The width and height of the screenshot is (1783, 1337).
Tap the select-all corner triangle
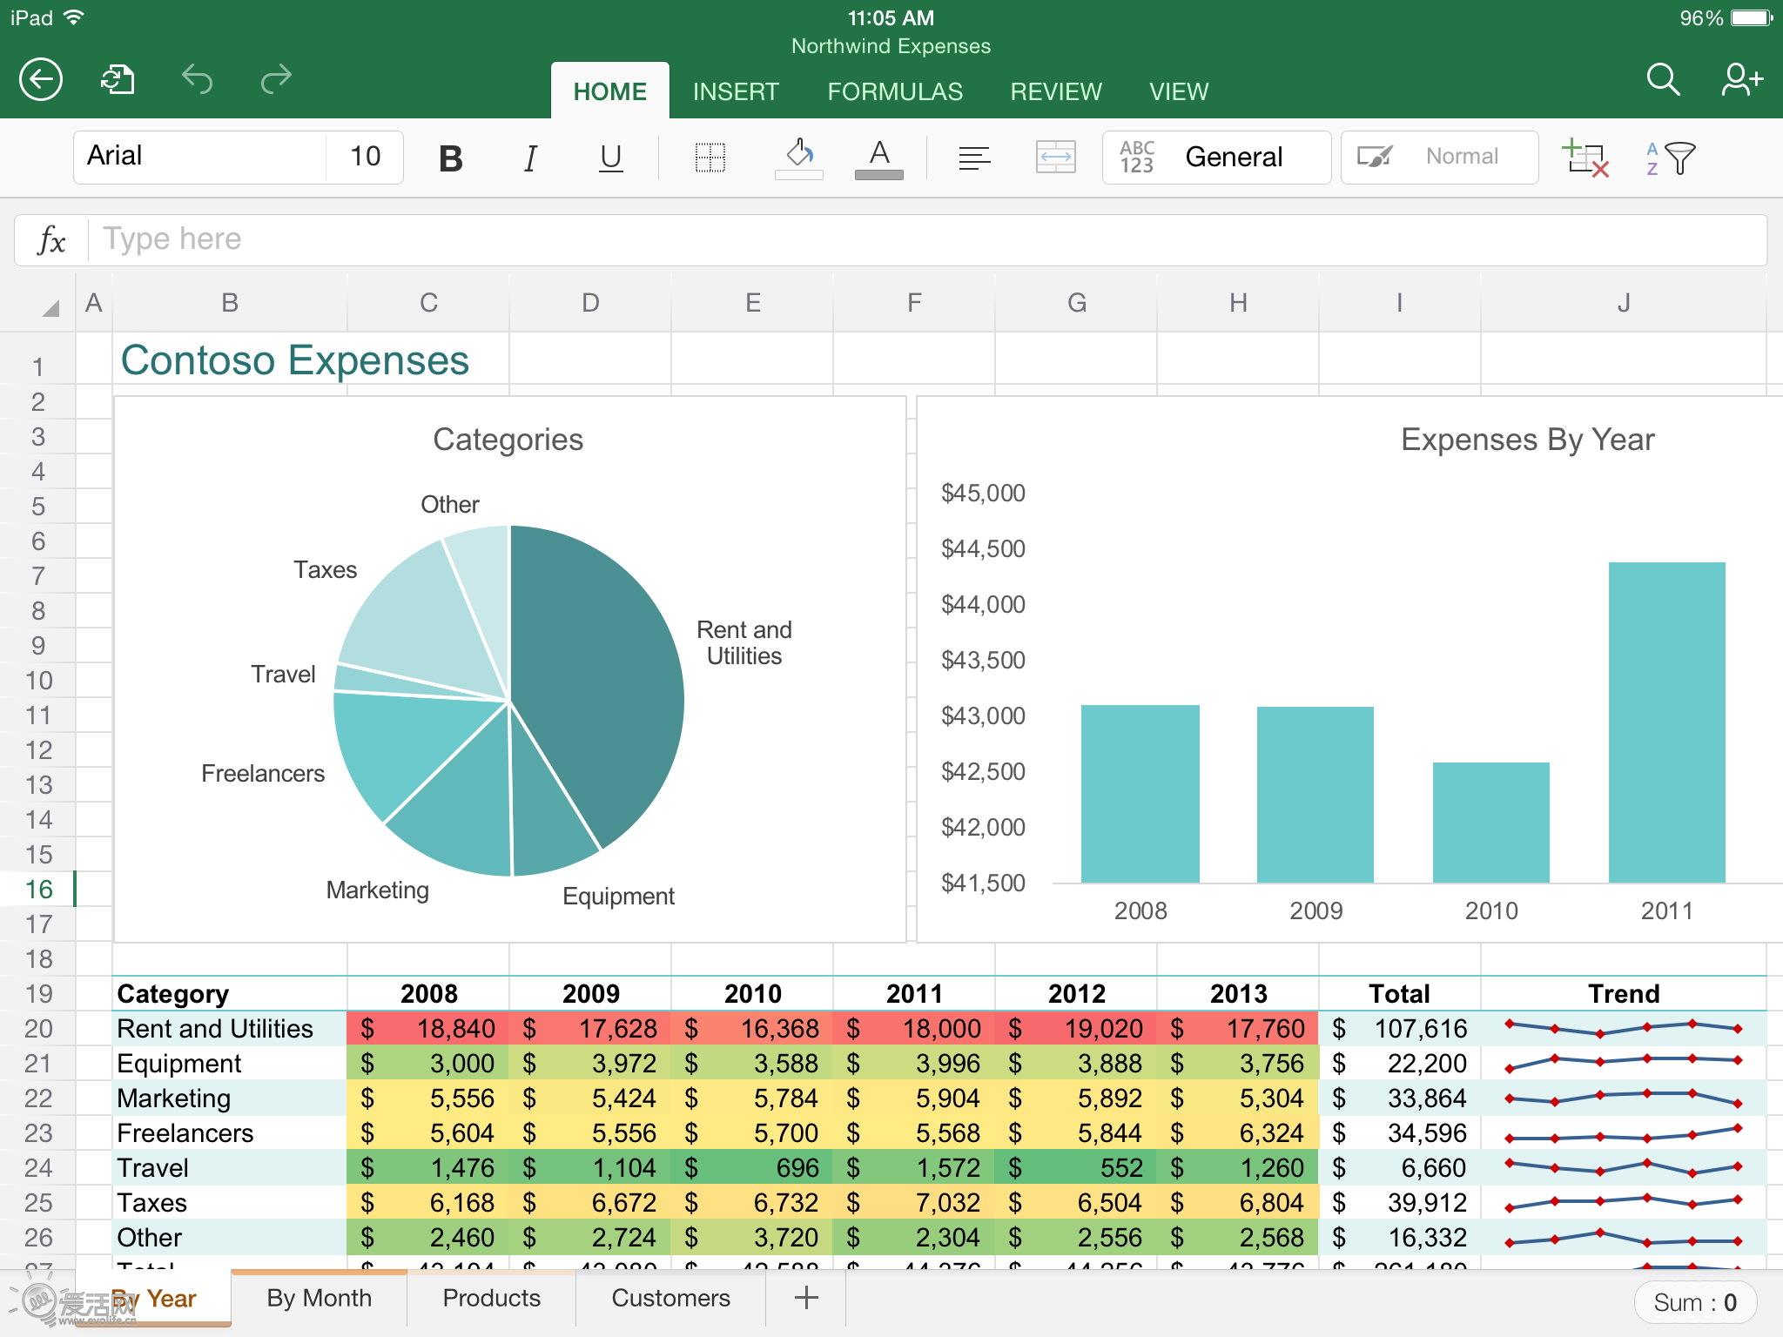pyautogui.click(x=50, y=307)
